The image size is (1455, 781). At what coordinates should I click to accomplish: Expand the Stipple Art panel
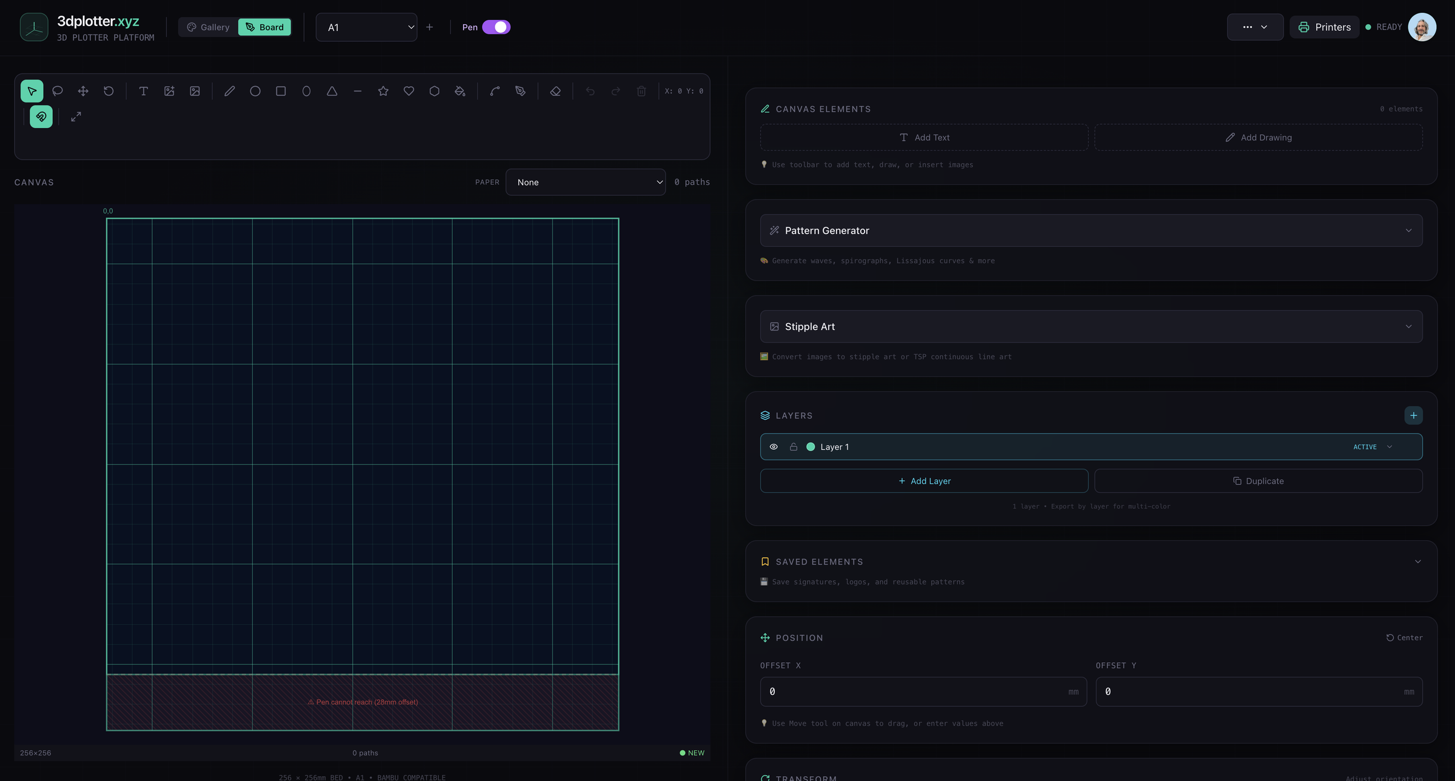coord(1091,326)
